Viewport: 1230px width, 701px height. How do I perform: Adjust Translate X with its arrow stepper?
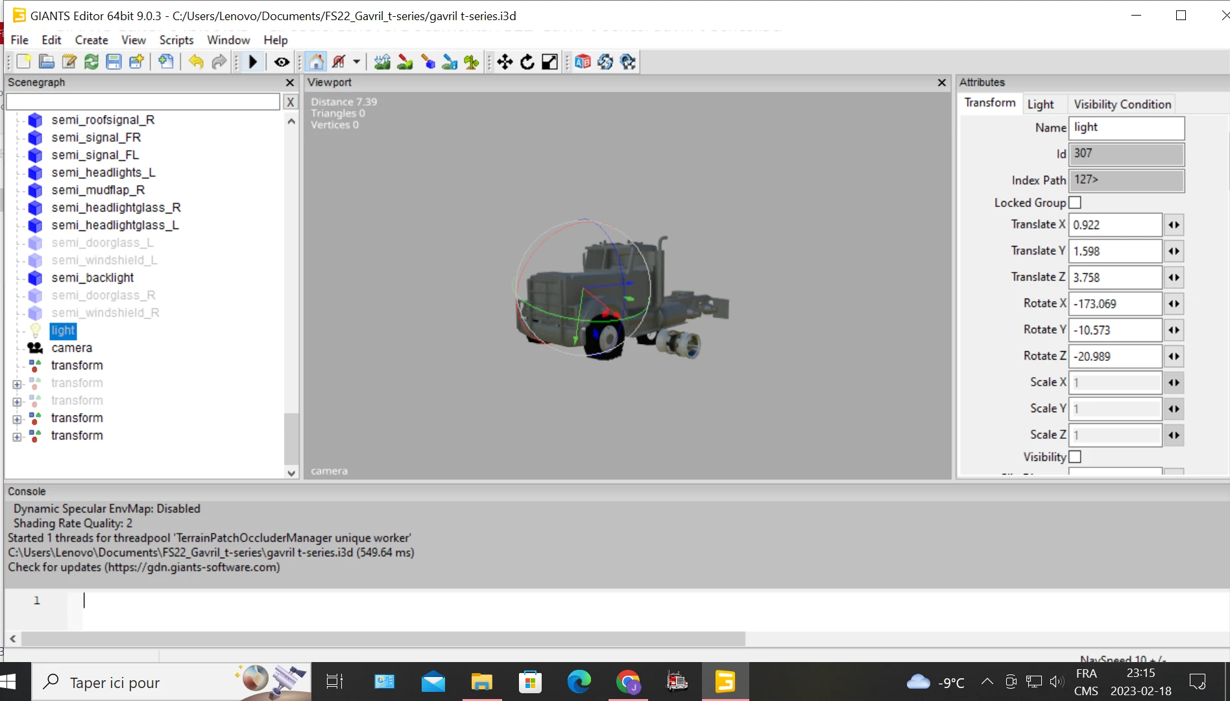pos(1174,225)
